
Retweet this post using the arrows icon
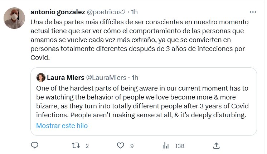tap(75, 145)
